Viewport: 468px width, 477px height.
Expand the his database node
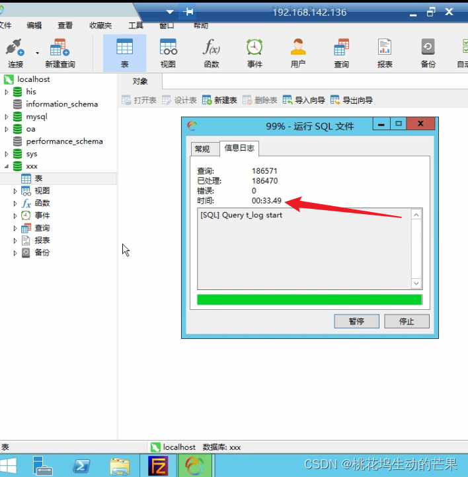click(x=7, y=92)
